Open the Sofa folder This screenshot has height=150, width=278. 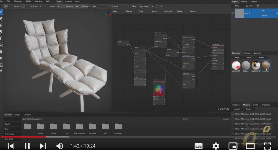[106, 127]
